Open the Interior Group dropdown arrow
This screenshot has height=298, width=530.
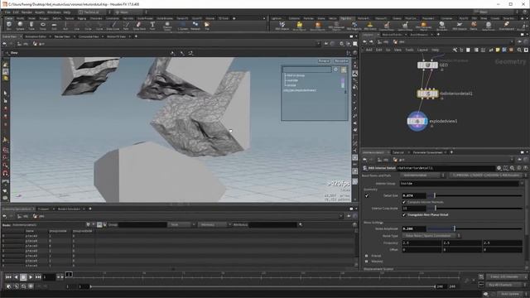point(522,184)
